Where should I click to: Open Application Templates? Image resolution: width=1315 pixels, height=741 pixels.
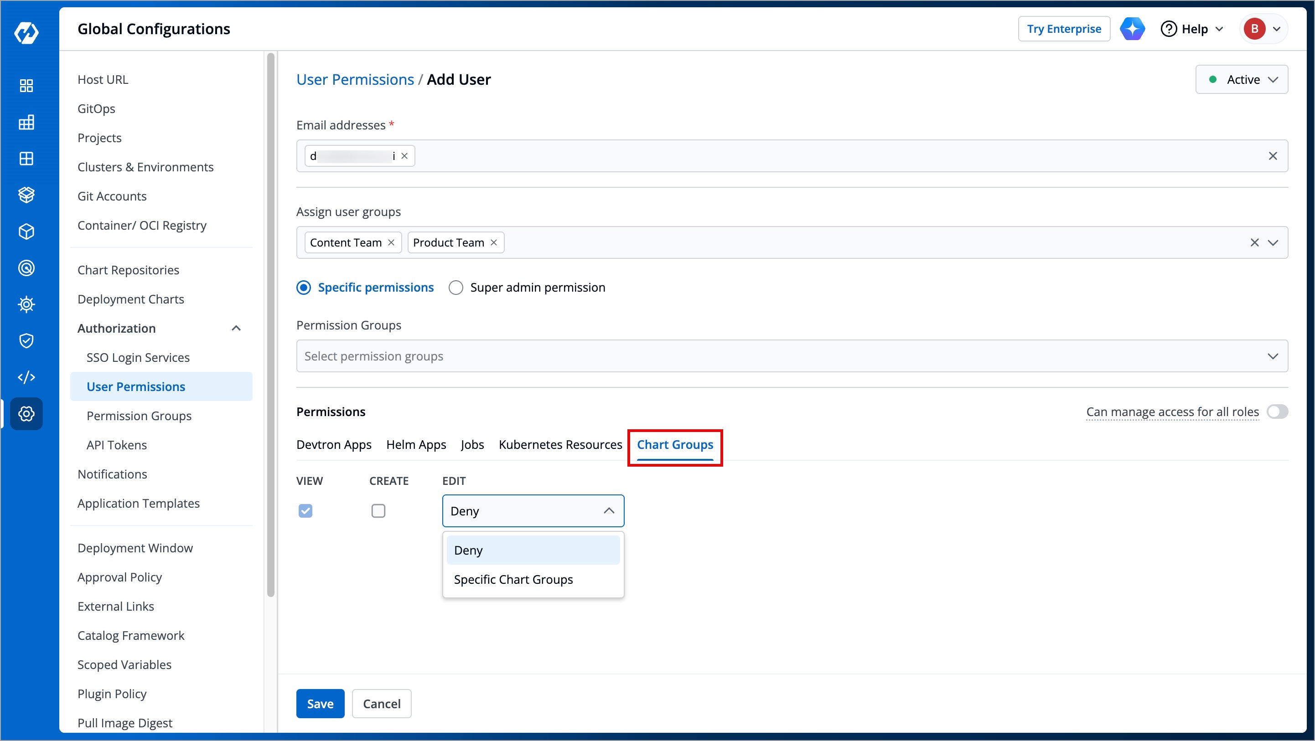click(x=138, y=503)
